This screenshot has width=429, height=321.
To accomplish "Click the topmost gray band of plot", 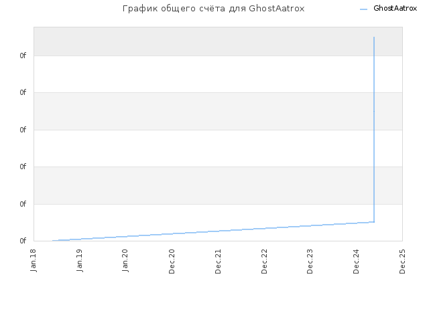I will coord(218,41).
